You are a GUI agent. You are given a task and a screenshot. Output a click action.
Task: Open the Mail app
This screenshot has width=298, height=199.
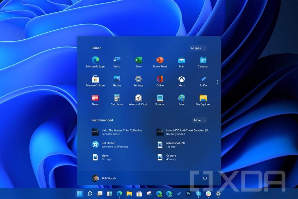click(x=182, y=62)
